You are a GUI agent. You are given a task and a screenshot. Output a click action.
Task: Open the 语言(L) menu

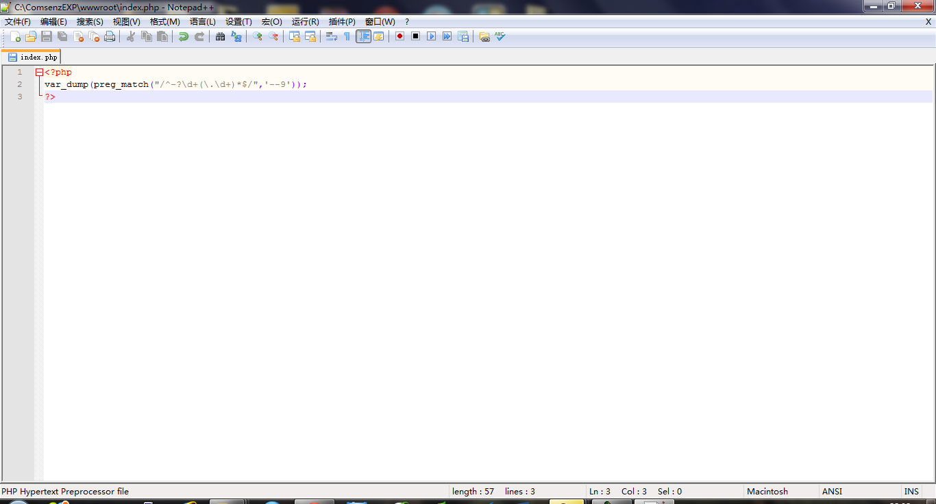pos(202,22)
